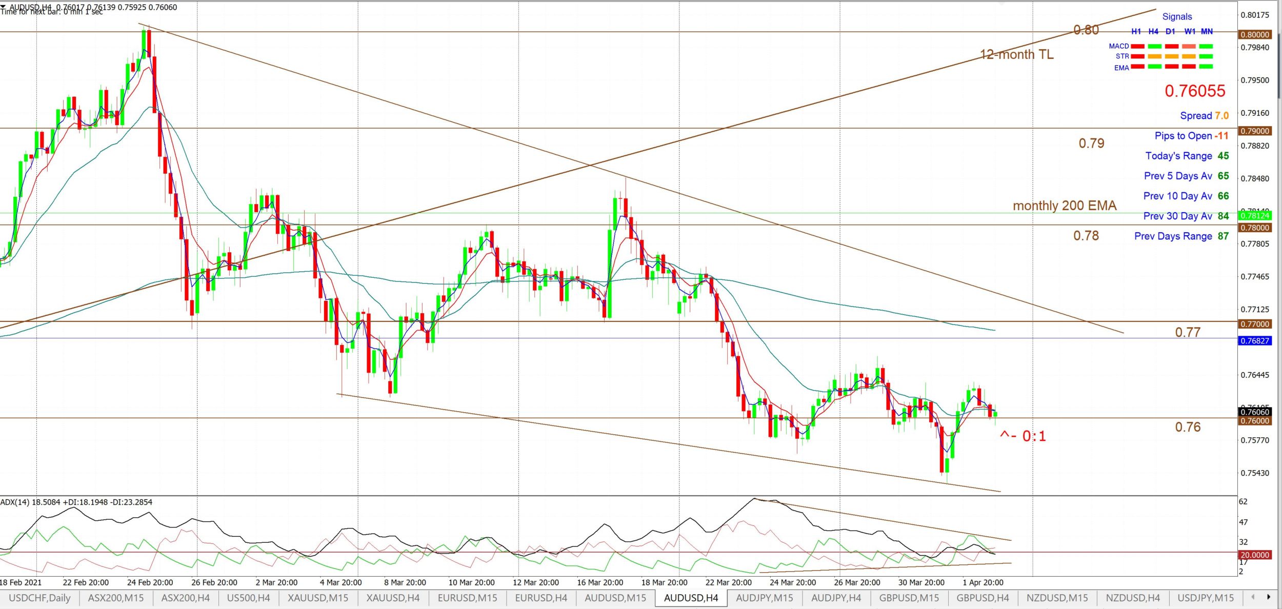Switch to US500,H4 chart tab

tap(249, 598)
